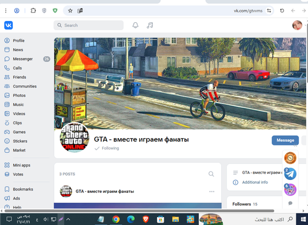308x225 pixels.
Task: Open the browser extensions puzzle icon
Action: [33, 10]
